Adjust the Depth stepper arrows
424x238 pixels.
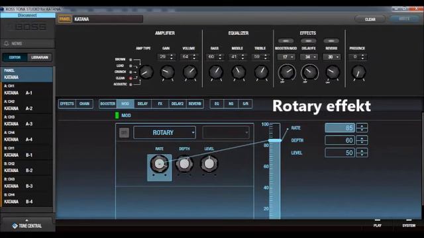coord(362,140)
